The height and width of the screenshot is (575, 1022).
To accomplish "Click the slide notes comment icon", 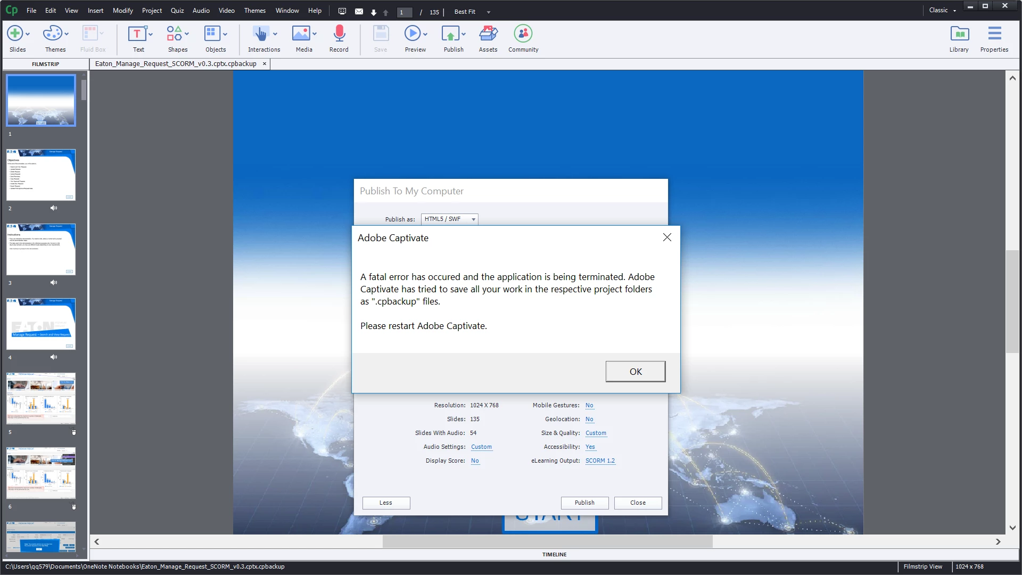I will (x=342, y=11).
